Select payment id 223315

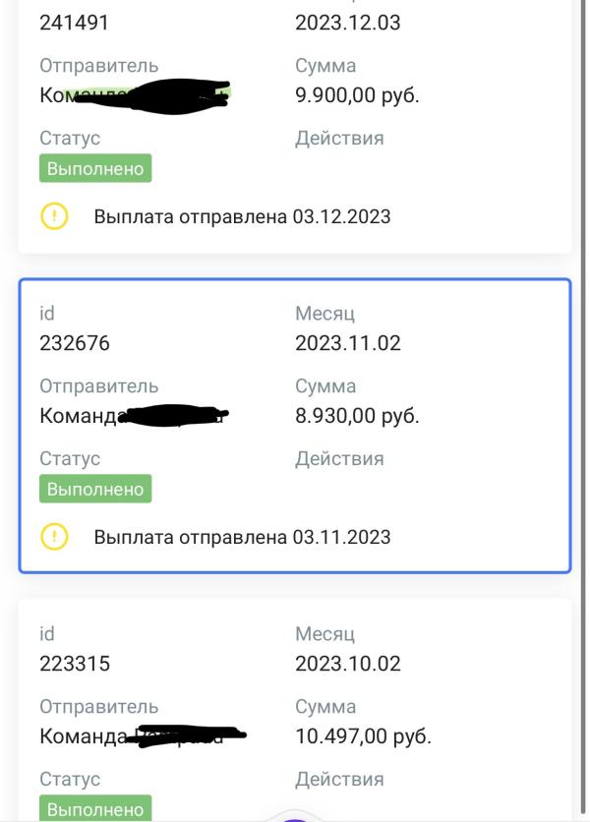[75, 663]
